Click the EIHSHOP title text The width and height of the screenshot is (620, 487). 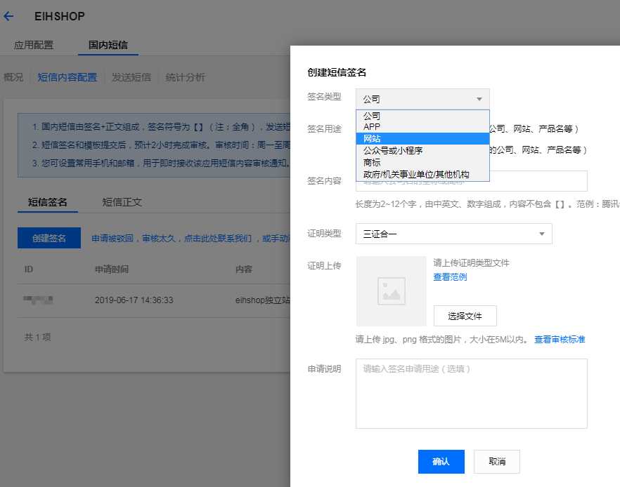[x=59, y=16]
